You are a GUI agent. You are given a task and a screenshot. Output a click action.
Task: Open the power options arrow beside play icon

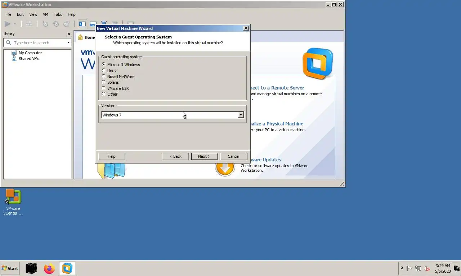click(15, 24)
